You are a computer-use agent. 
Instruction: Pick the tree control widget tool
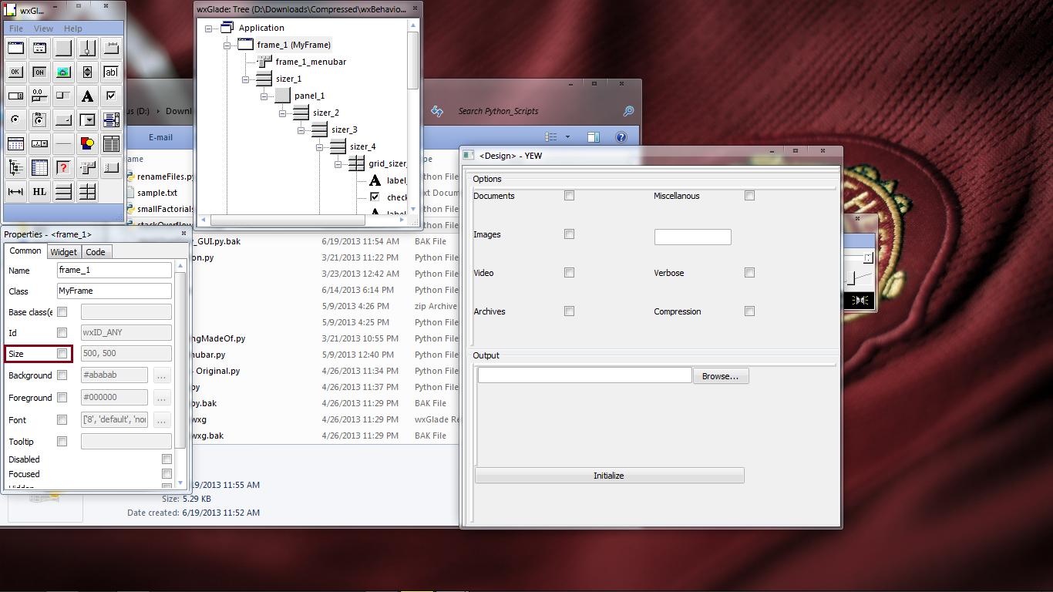click(15, 167)
